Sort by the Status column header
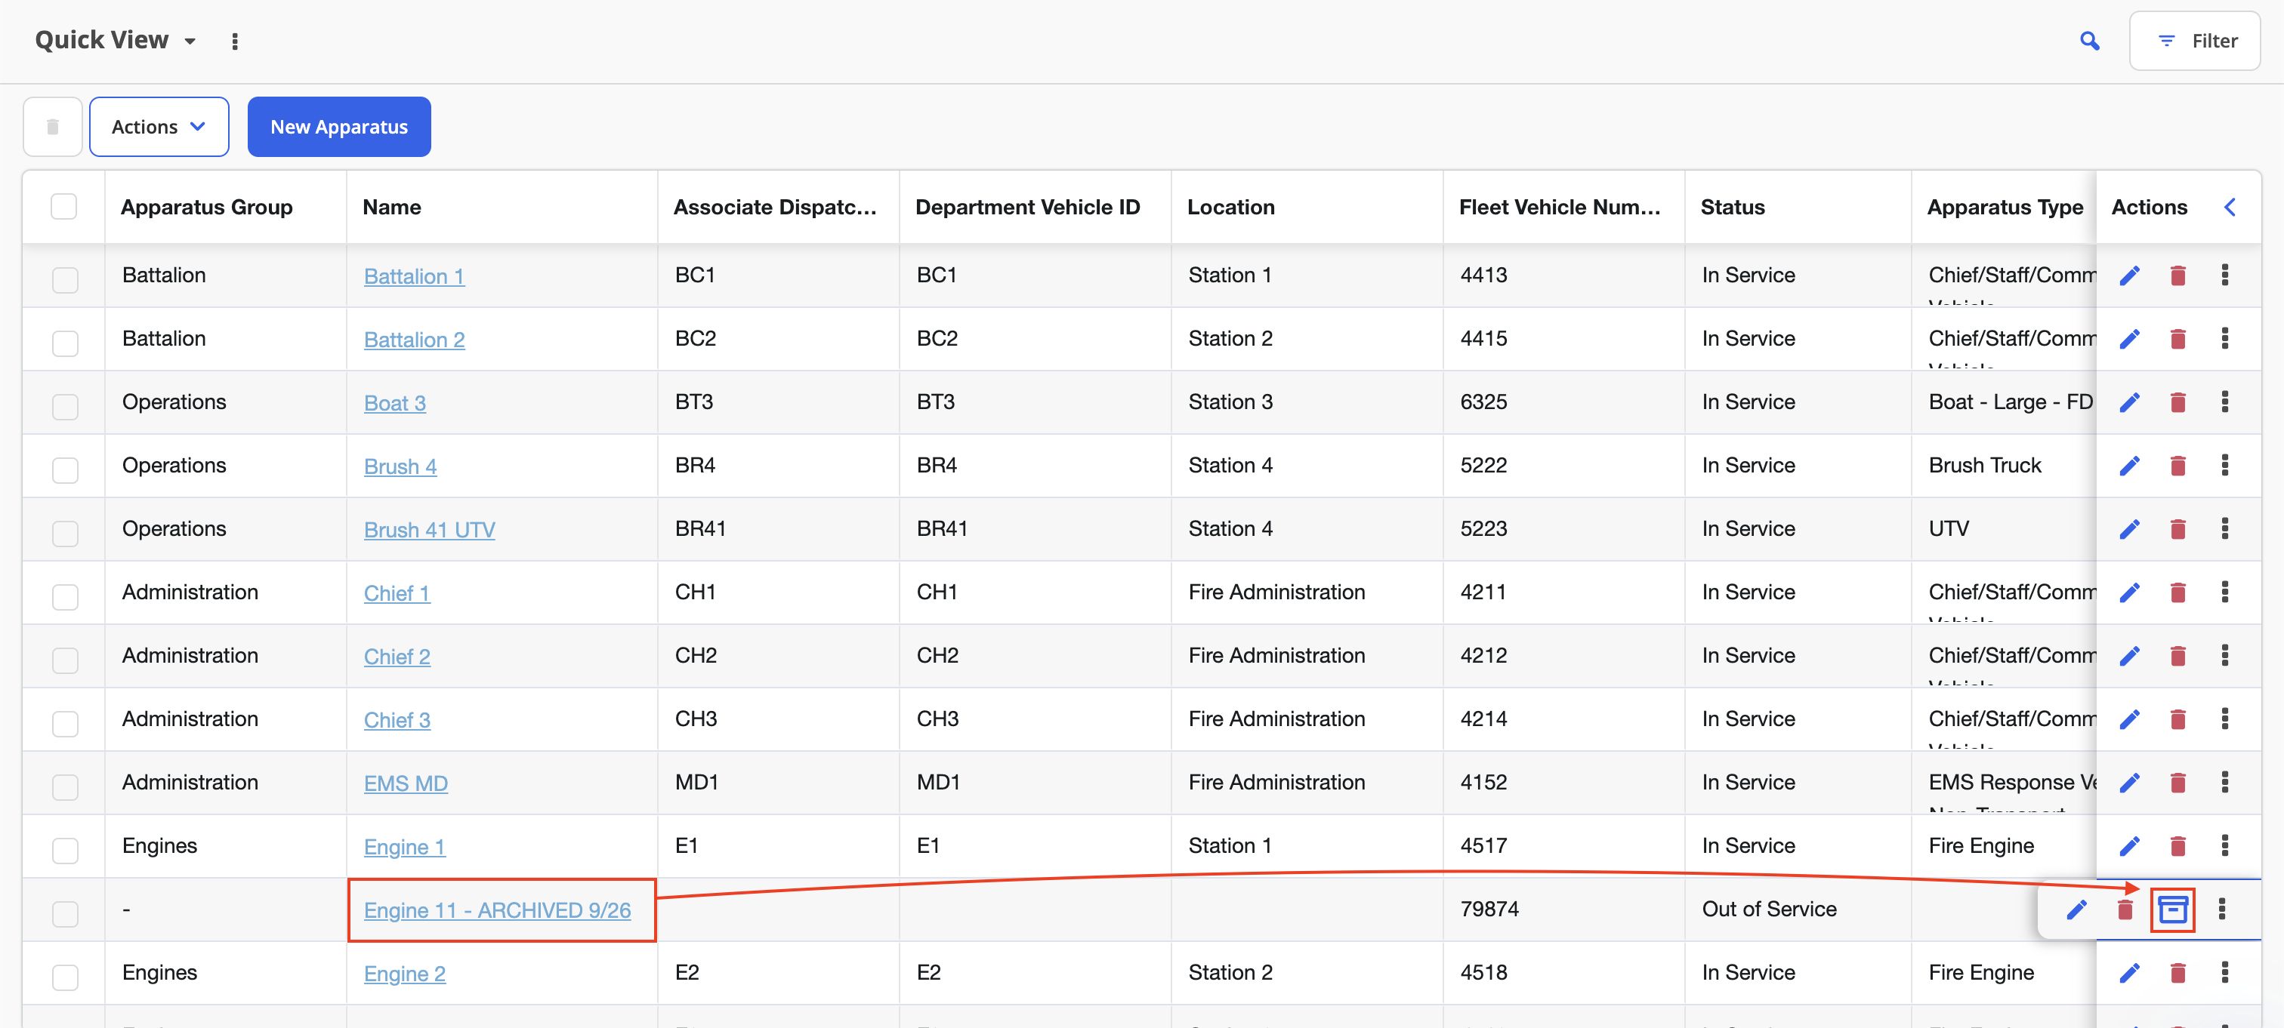 click(x=1733, y=208)
